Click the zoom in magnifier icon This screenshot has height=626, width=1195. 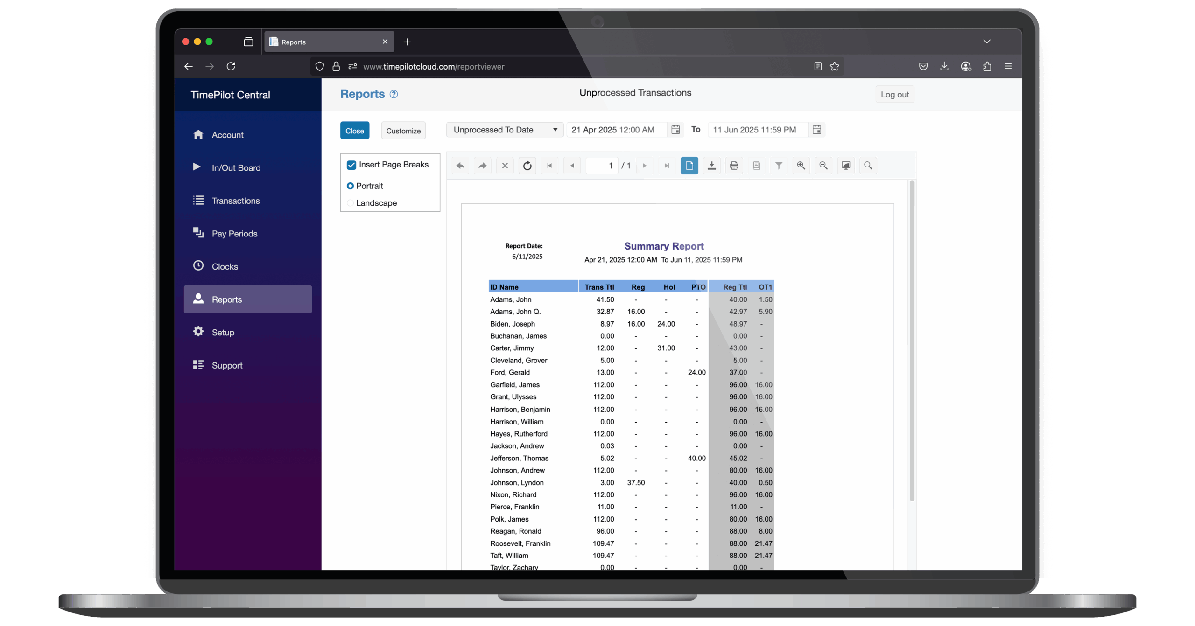tap(801, 166)
